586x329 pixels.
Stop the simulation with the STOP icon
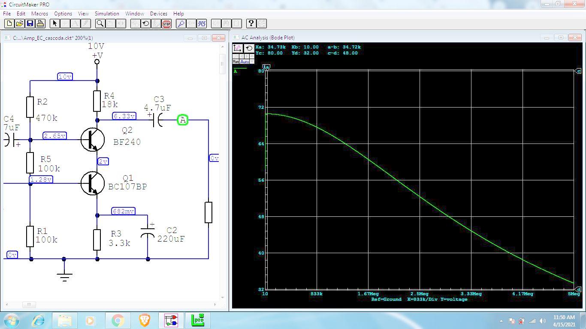[x=166, y=24]
